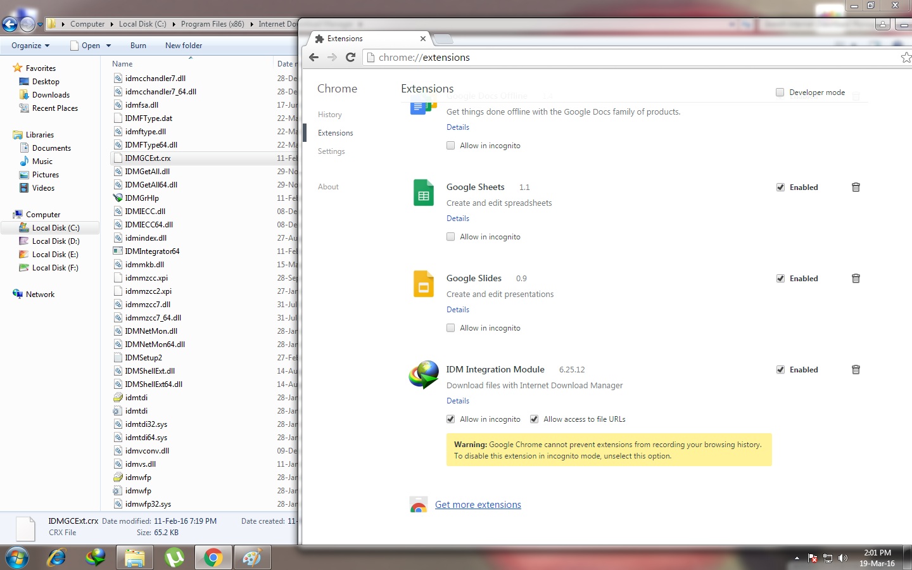Allow Google Docs Offline in incognito
This screenshot has width=912, height=570.
pyautogui.click(x=451, y=146)
